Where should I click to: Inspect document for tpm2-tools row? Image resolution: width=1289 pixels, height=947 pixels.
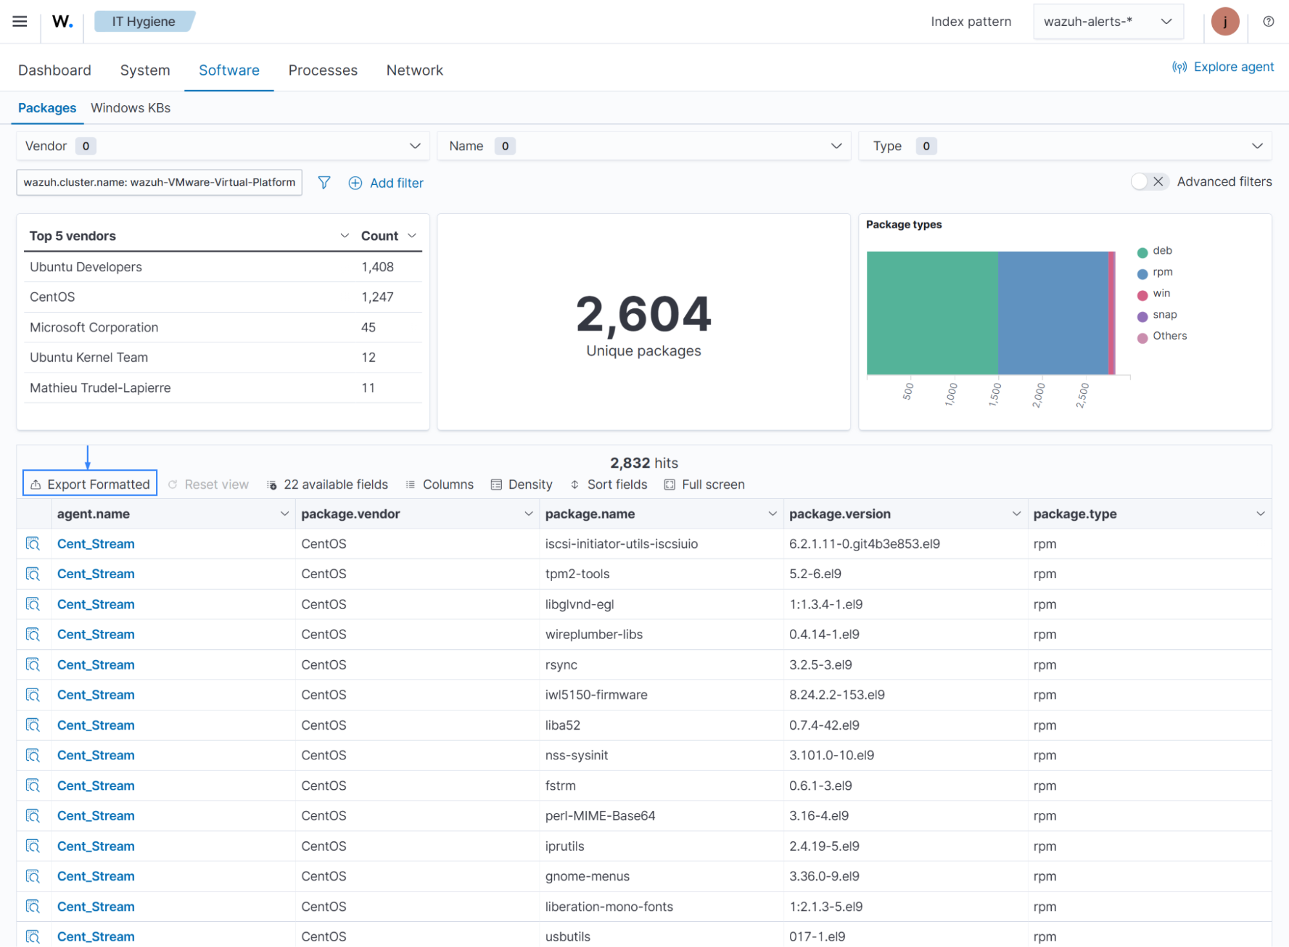pos(33,574)
